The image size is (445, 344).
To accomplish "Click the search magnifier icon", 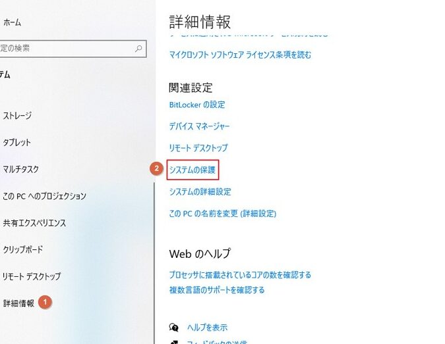I will pos(138,49).
